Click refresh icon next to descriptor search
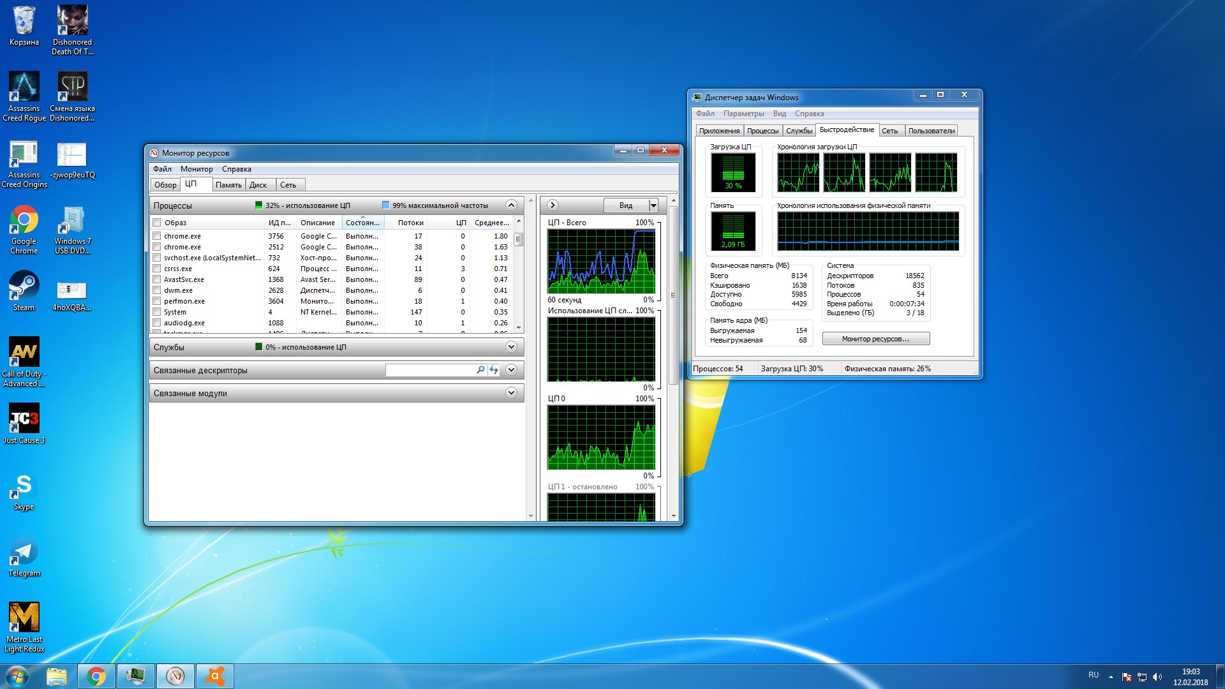The image size is (1225, 689). click(x=494, y=370)
